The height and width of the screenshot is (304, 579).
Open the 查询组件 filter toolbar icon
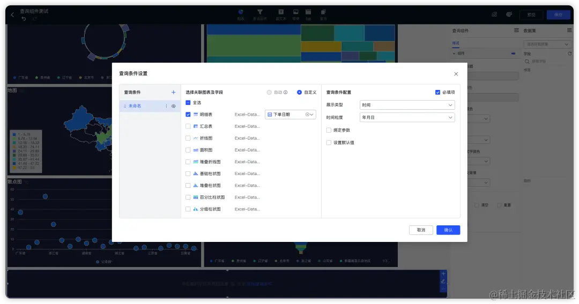260,12
